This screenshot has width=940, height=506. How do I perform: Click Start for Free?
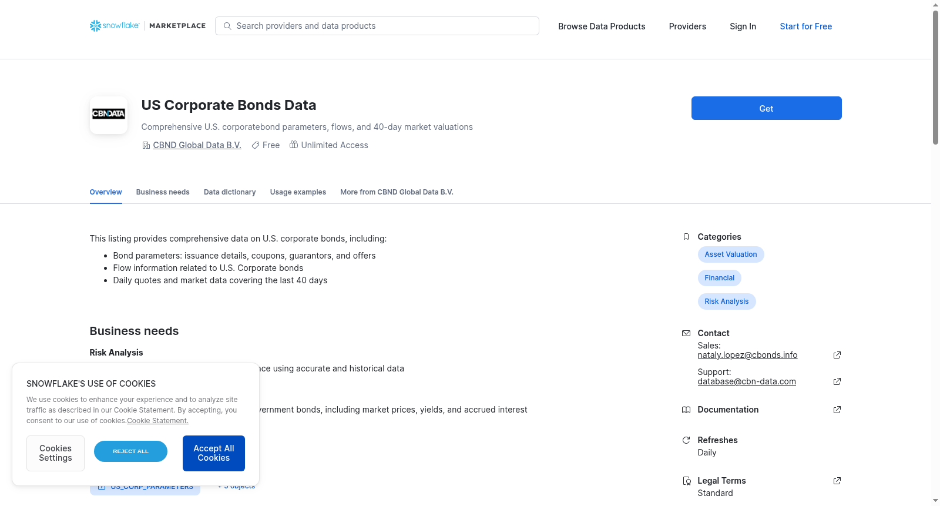pyautogui.click(x=805, y=26)
